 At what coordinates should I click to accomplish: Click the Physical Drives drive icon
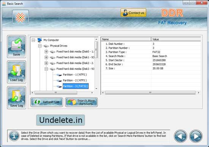coord(46,46)
